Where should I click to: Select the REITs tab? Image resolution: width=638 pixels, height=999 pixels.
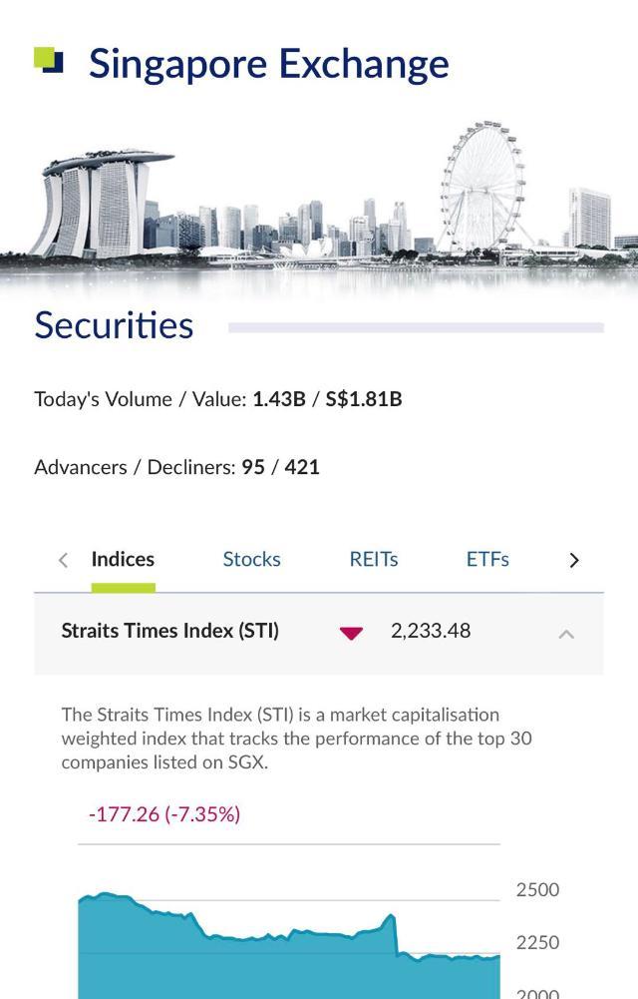[374, 560]
